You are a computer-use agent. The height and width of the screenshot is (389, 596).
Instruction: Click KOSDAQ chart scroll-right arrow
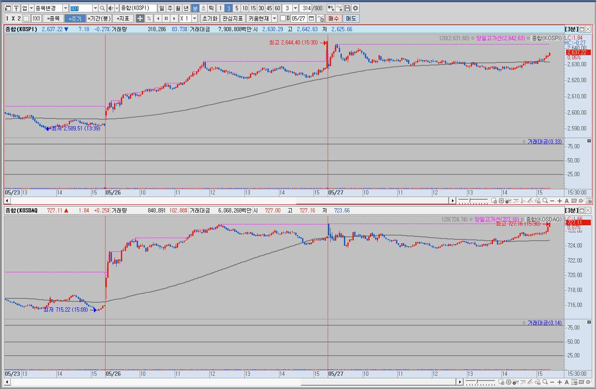click(x=460, y=382)
